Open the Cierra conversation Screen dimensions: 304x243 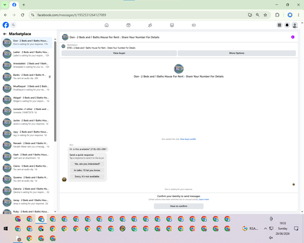[27, 168]
